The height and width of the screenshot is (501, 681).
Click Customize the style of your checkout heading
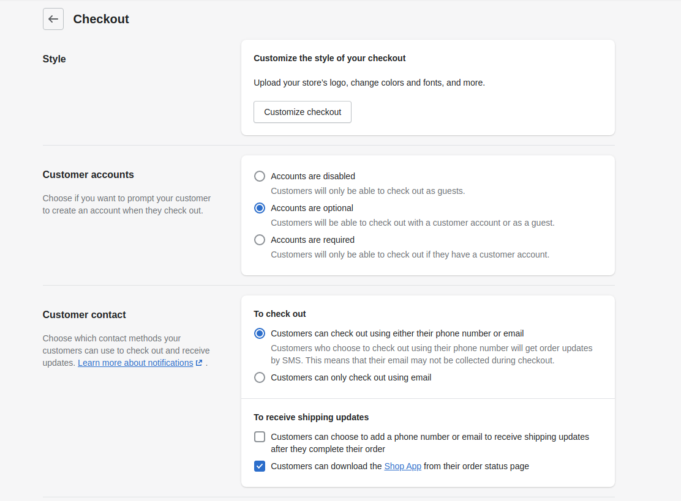(x=329, y=58)
